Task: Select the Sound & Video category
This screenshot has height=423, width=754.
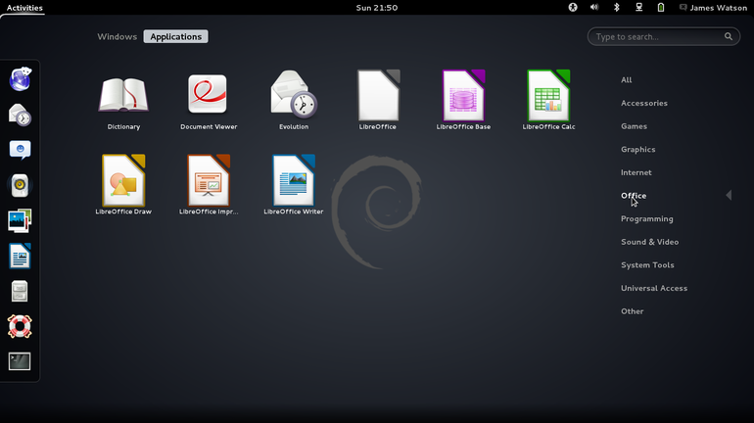Action: [649, 242]
